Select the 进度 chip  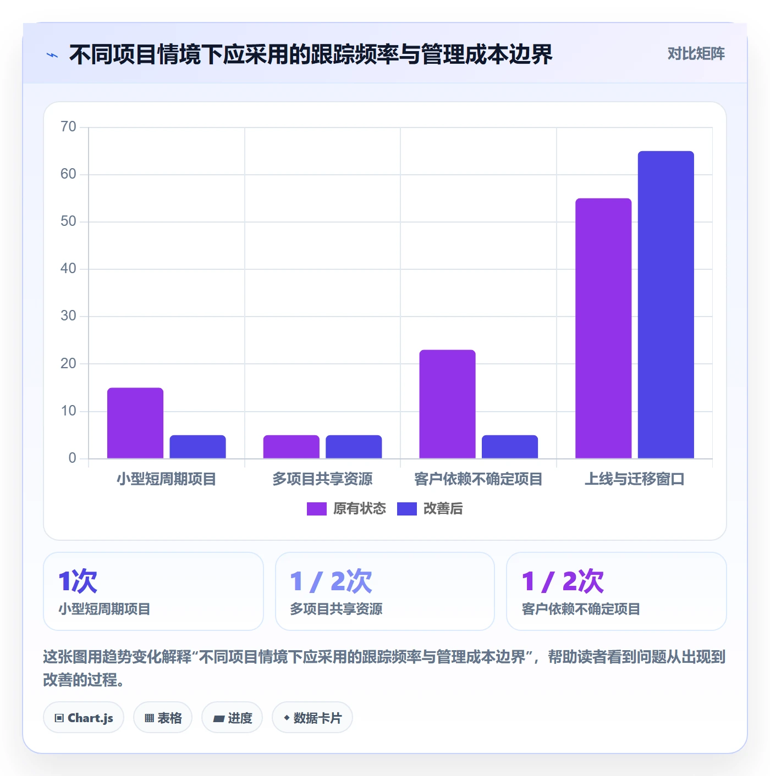point(232,717)
